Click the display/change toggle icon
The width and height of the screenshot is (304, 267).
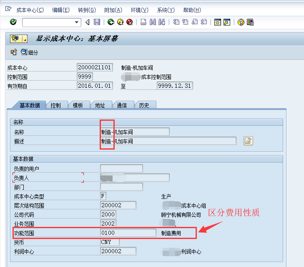click(x=14, y=52)
